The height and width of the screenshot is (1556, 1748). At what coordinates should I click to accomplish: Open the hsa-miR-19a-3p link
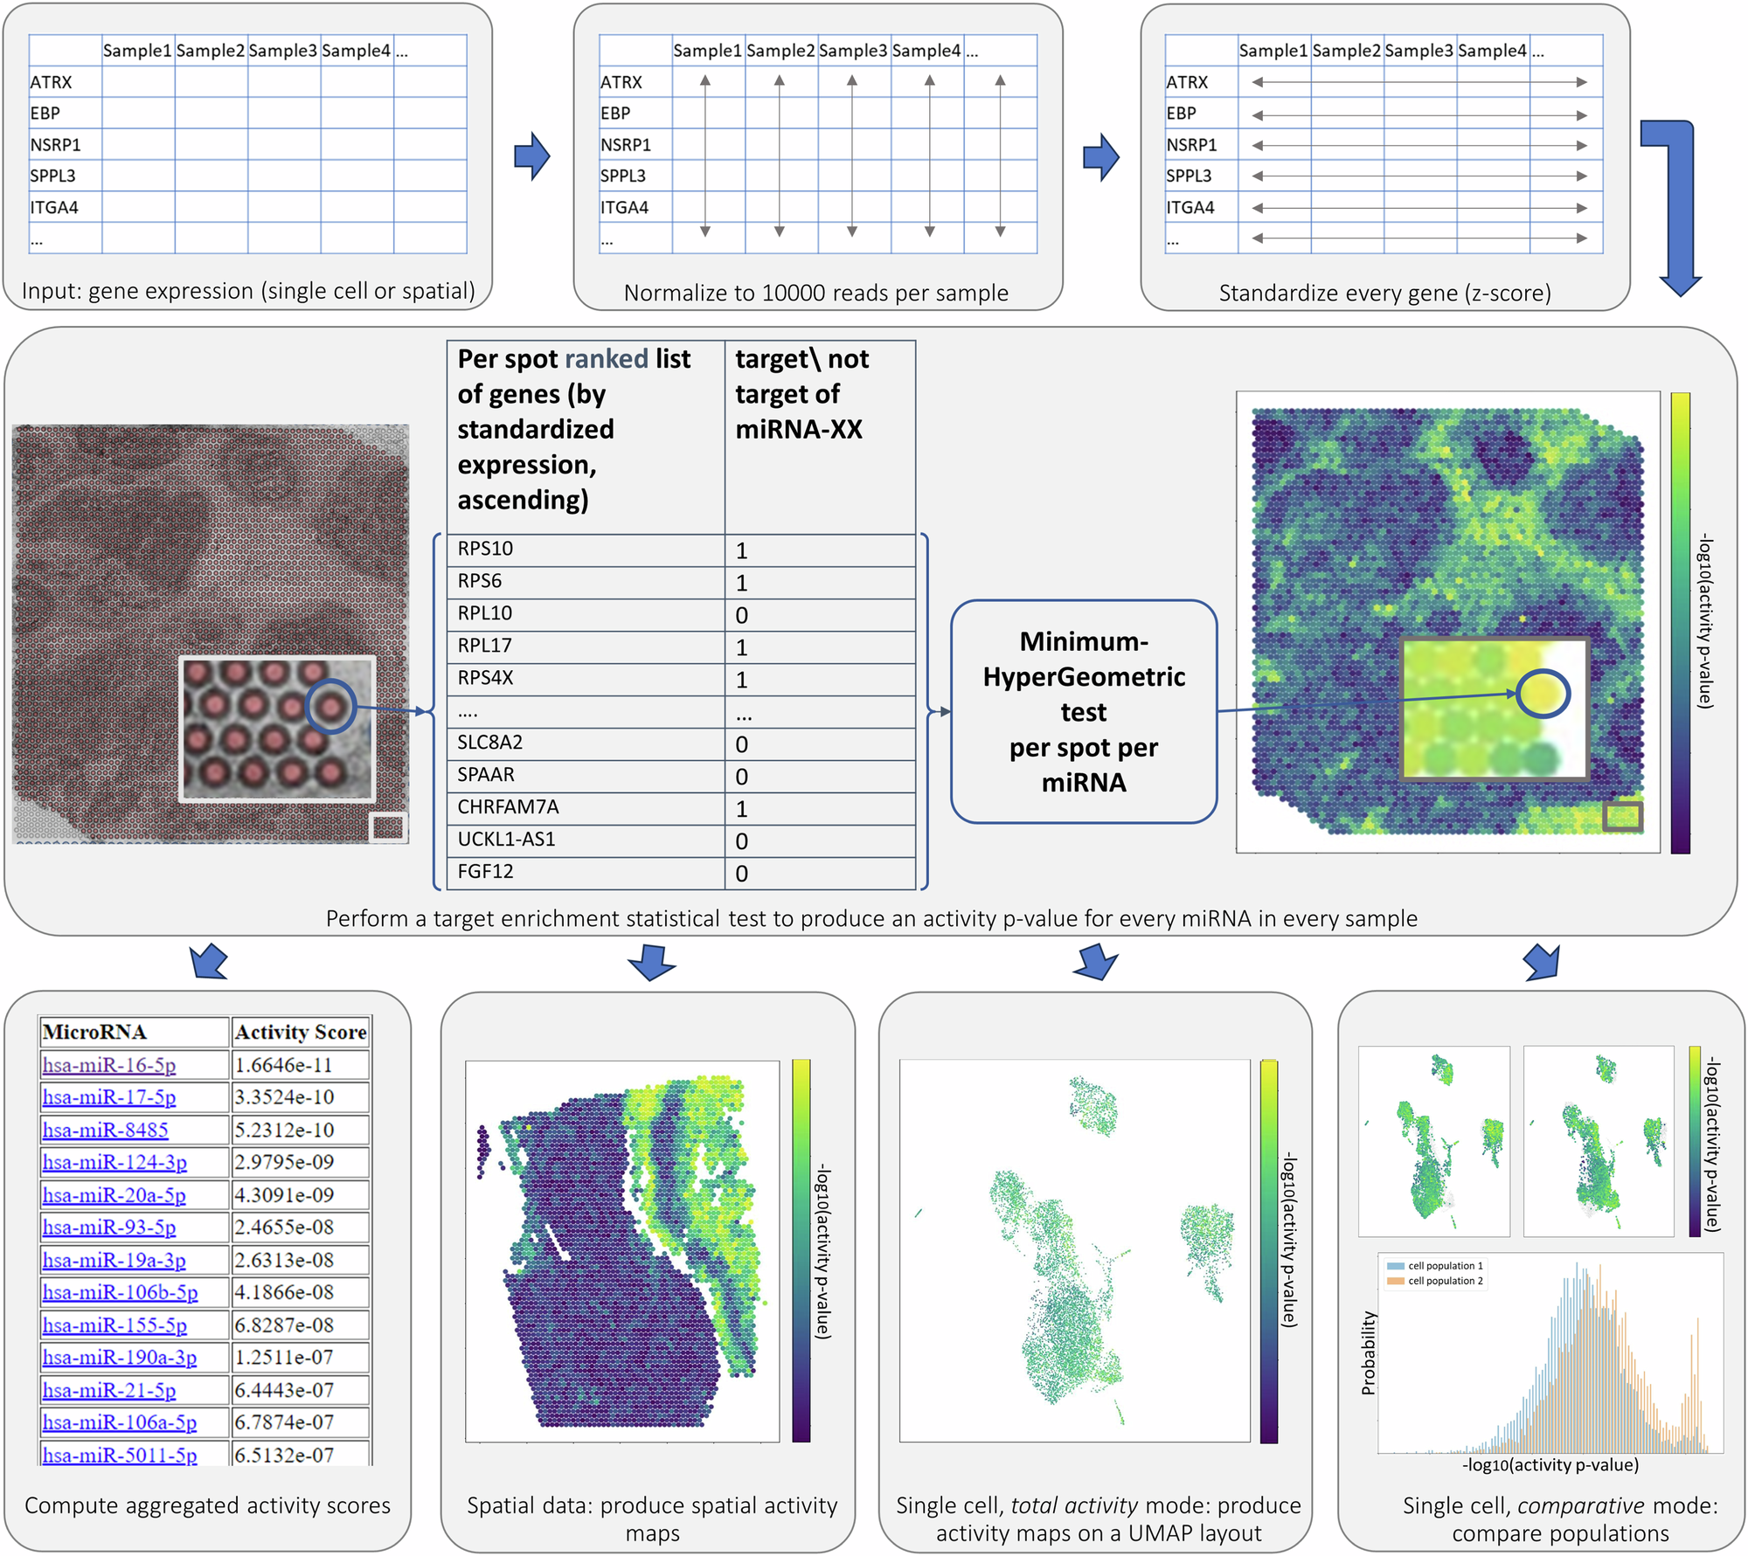114,1260
